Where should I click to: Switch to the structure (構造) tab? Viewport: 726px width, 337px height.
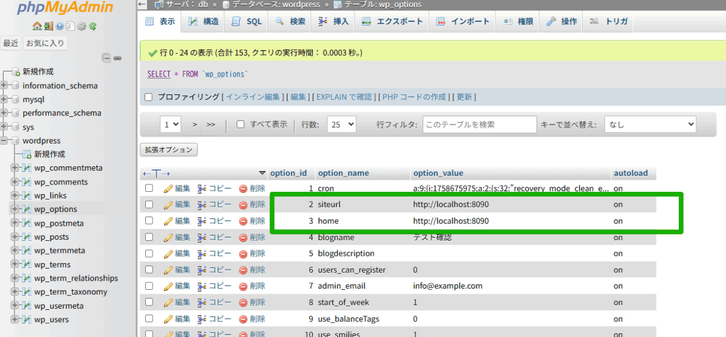(203, 21)
